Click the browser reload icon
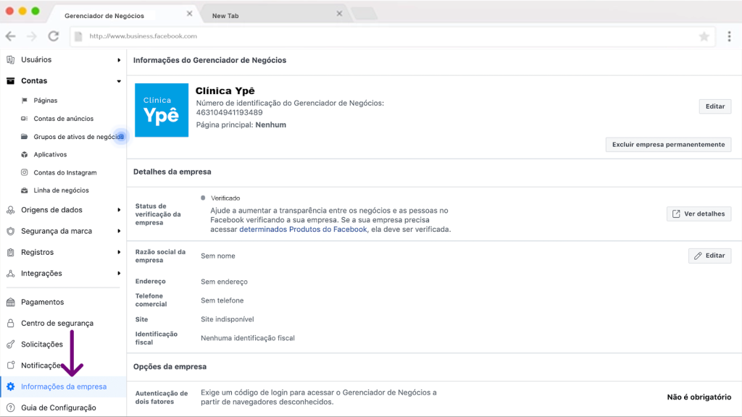Screen dimensions: 742x417 54,36
